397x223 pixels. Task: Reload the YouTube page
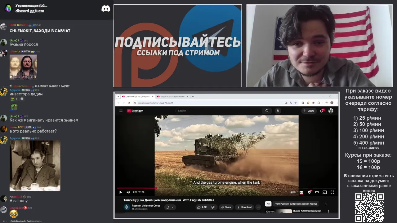tap(129, 103)
